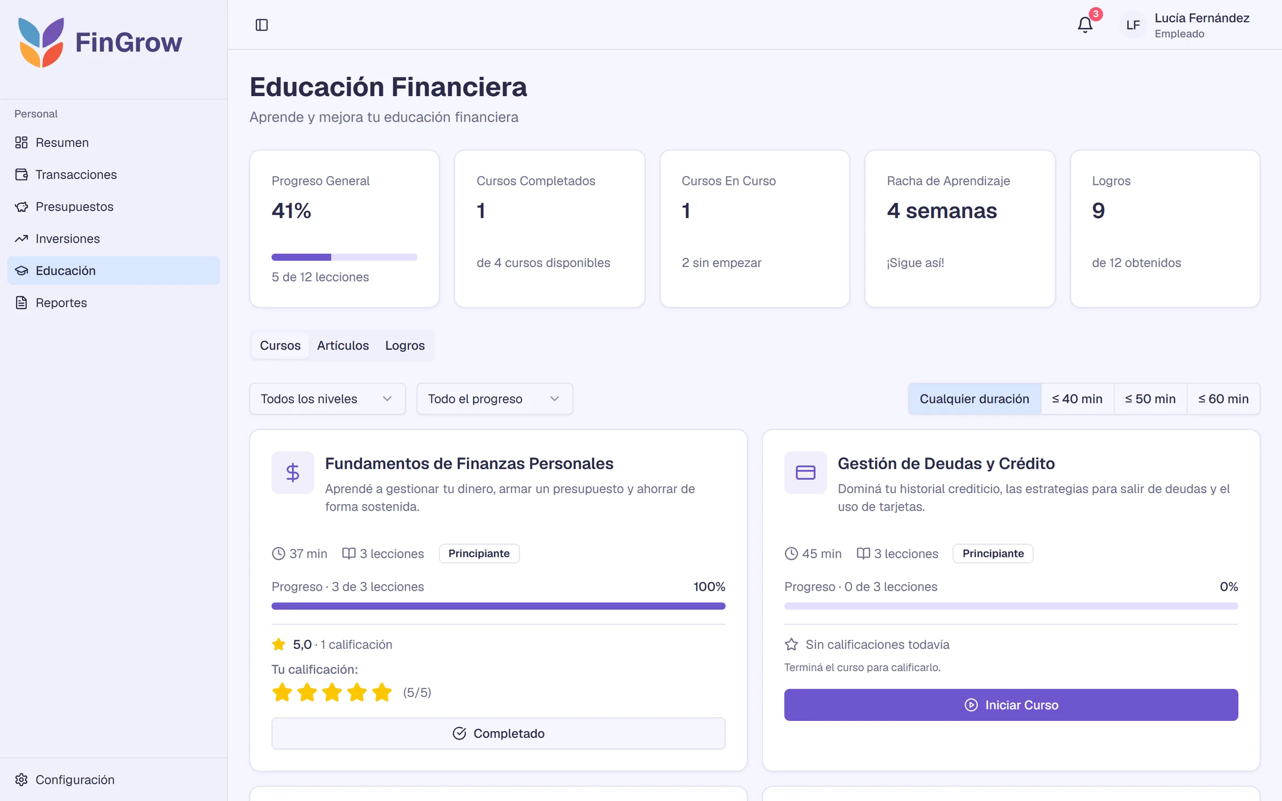Click the Completado button
Viewport: 1282px width, 801px height.
point(498,734)
